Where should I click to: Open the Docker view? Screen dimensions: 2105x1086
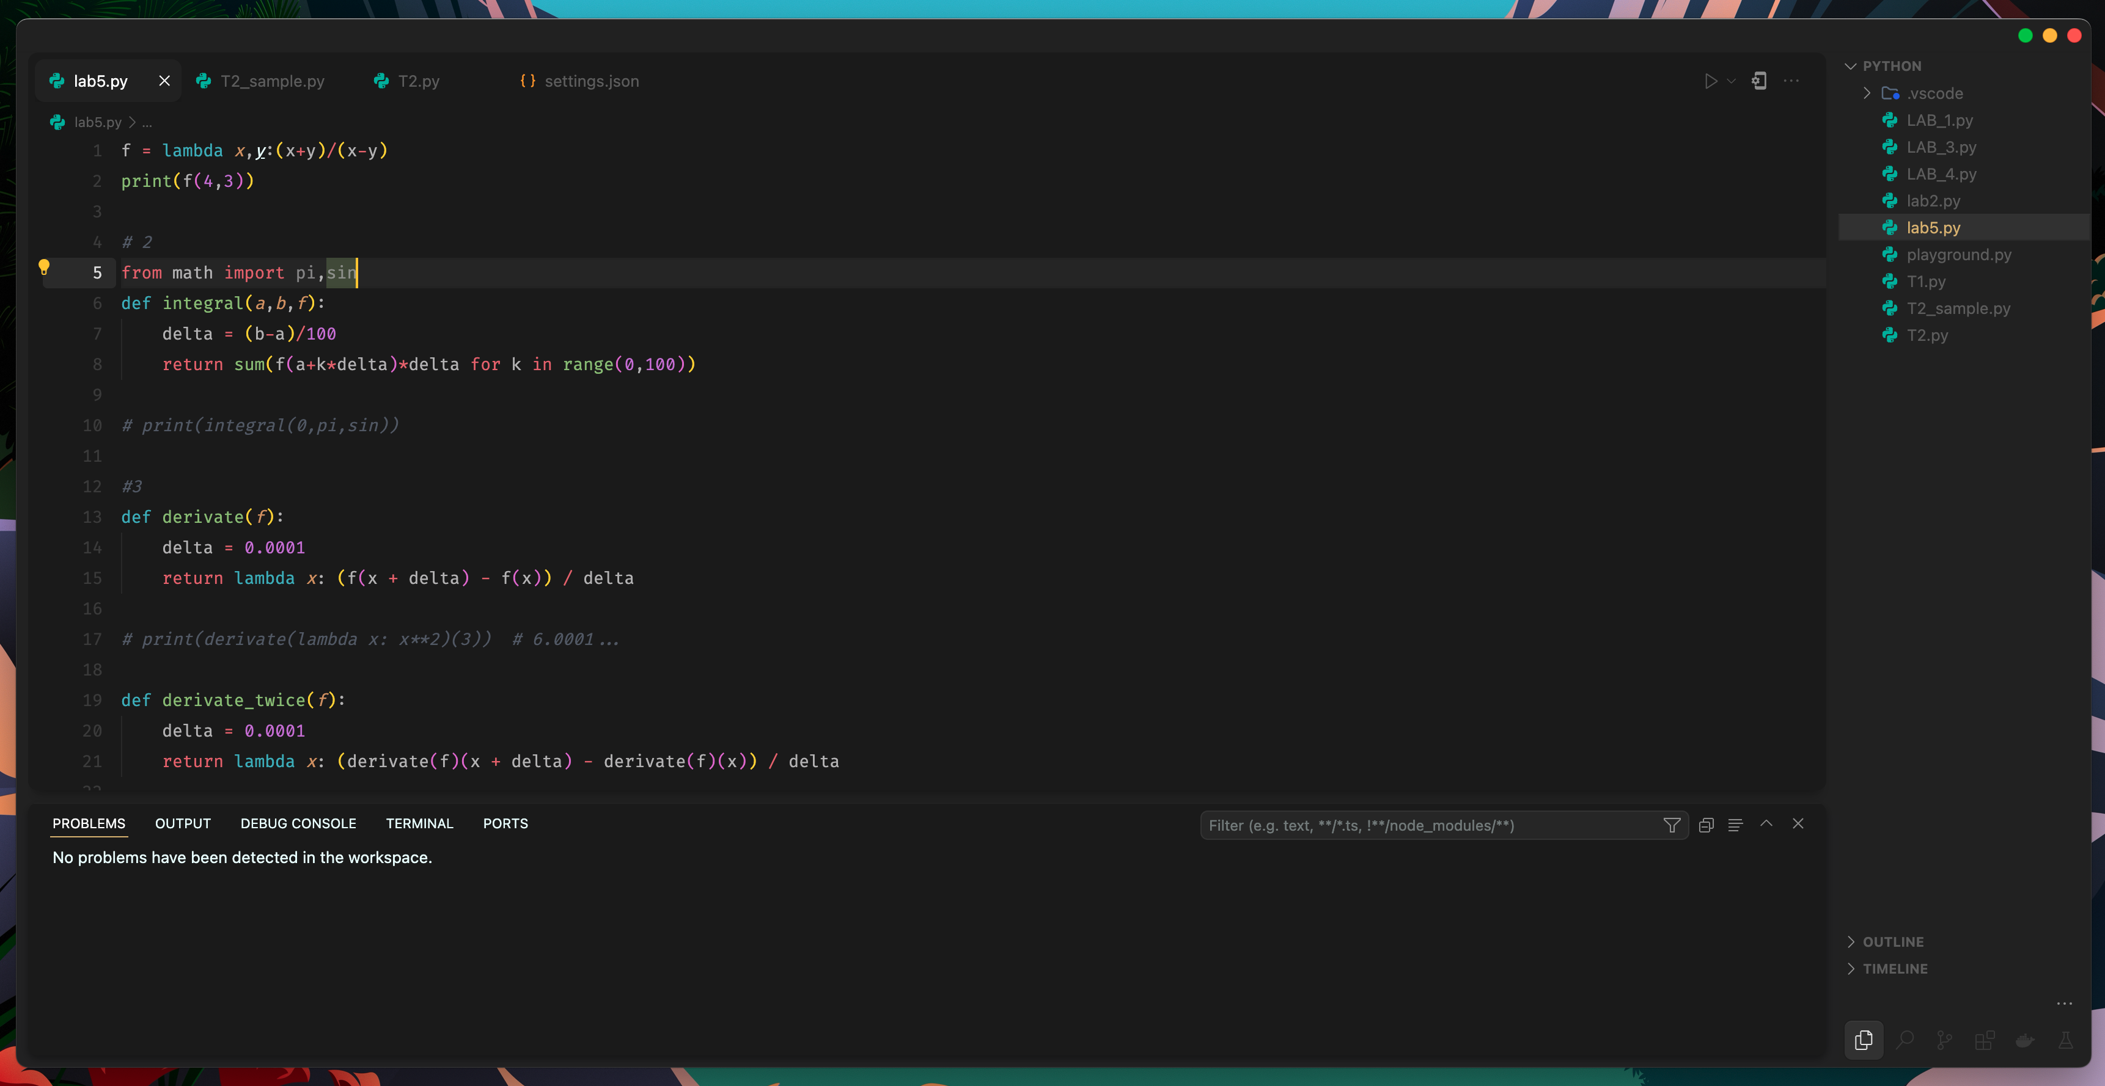click(2025, 1040)
